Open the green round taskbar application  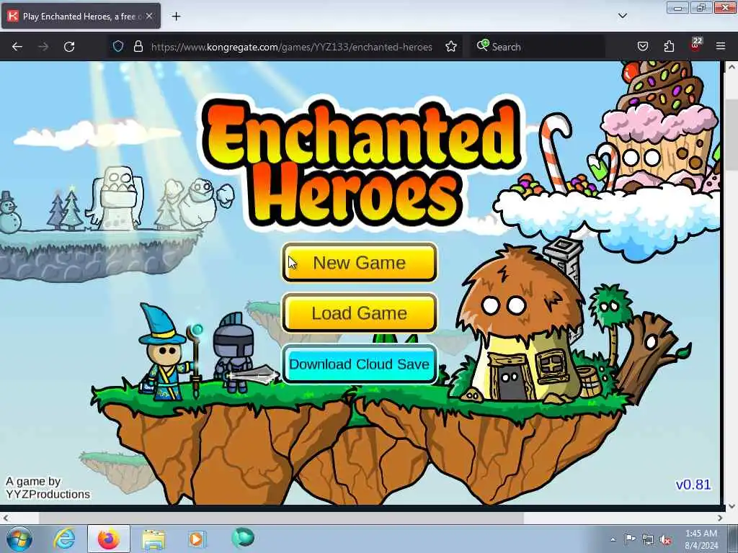point(243,537)
